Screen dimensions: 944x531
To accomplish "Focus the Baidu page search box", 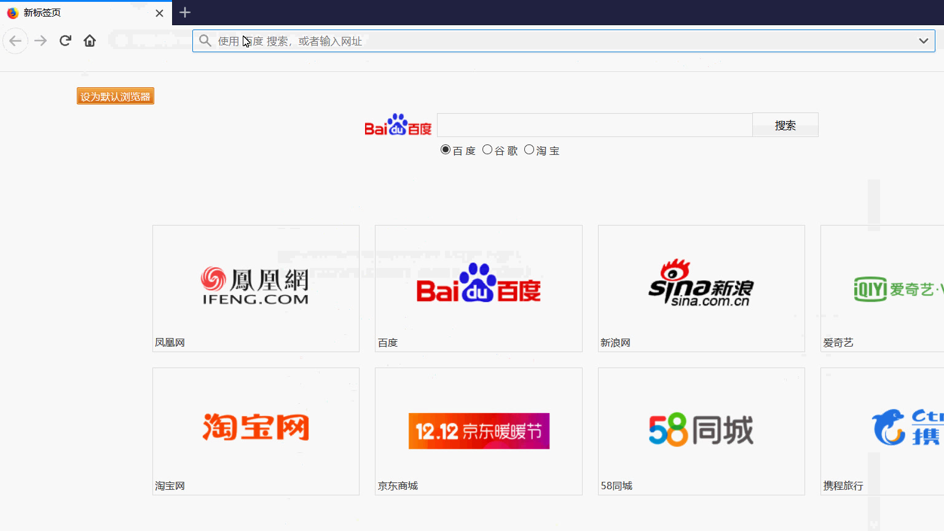I will [595, 125].
